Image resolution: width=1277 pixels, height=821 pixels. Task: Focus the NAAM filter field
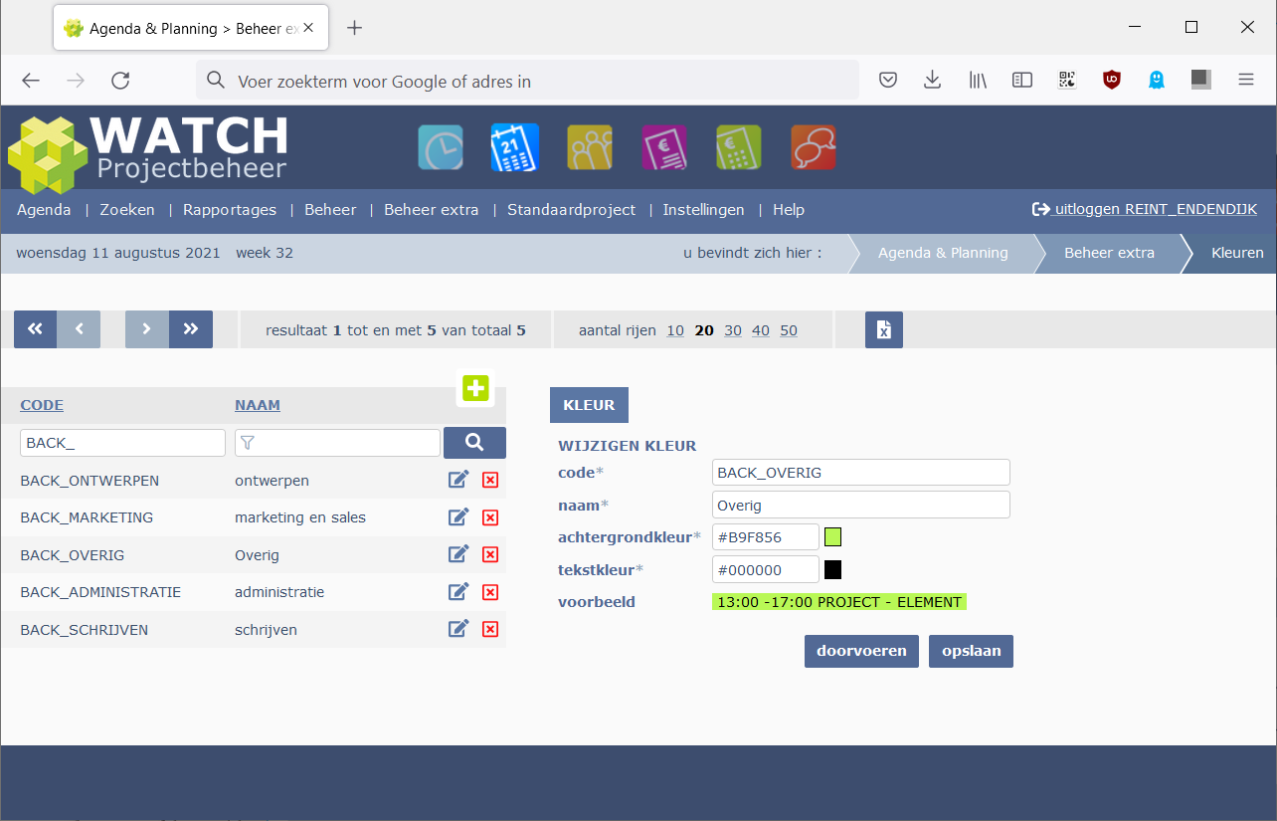[337, 443]
